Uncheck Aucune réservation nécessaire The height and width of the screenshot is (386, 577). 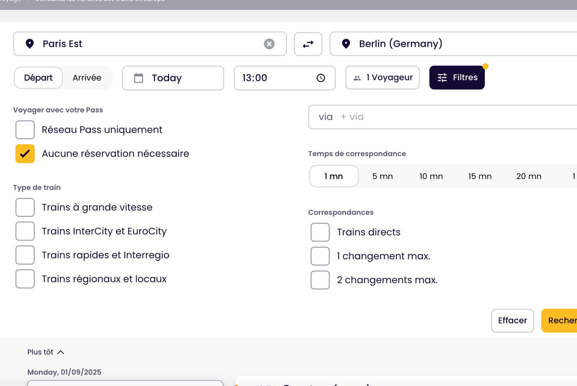25,153
